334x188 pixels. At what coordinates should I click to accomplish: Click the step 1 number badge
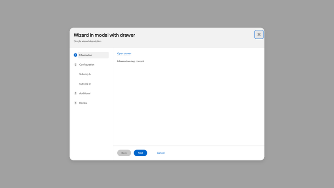76,55
